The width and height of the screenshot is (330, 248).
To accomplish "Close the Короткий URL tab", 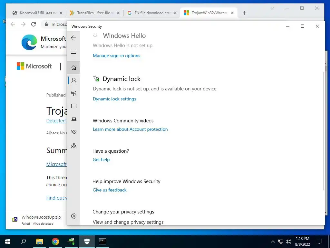I will 61,13.
